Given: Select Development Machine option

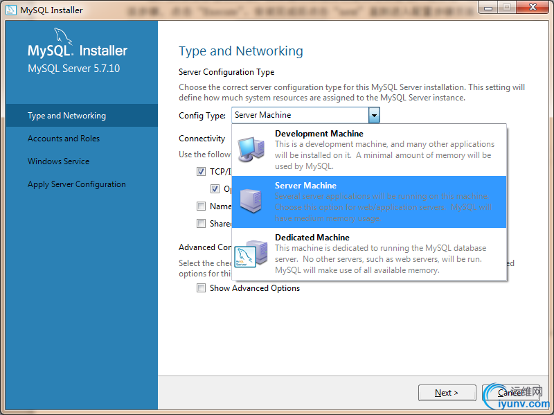Looking at the screenshot, I should point(369,150).
